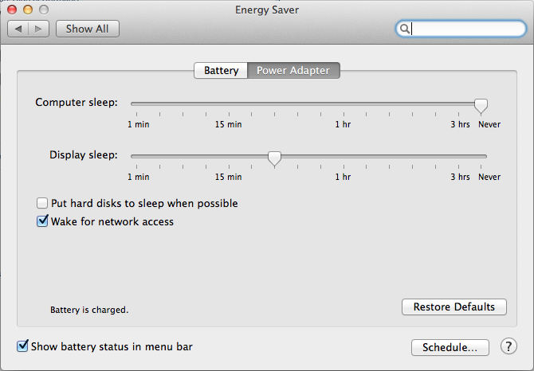Image resolution: width=534 pixels, height=371 pixels.
Task: Click the forward navigation arrow
Action: pyautogui.click(x=39, y=29)
